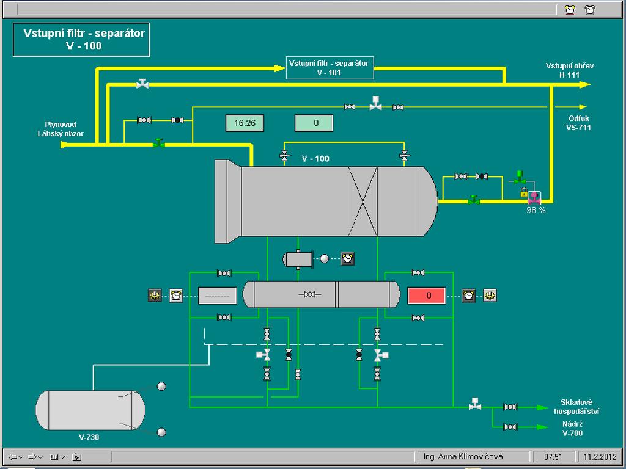Go forward with the right arrow button

(32, 457)
